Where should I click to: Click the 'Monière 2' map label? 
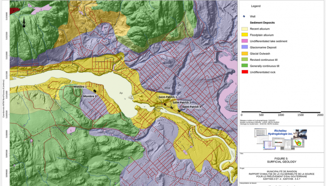90,96
